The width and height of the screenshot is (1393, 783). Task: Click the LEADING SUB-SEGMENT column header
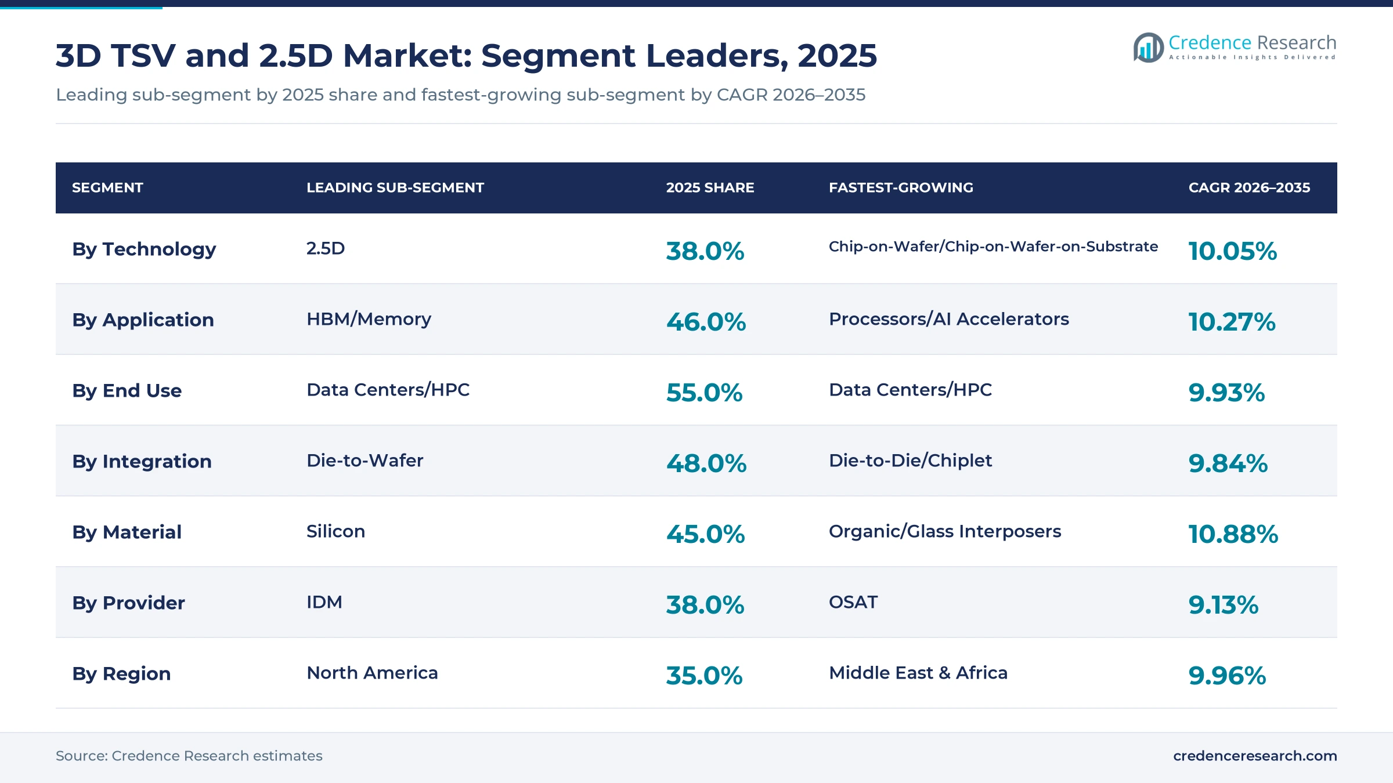pos(395,187)
